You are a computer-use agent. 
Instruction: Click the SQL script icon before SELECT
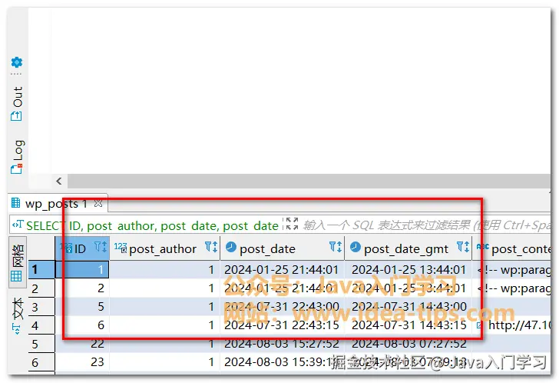point(18,225)
